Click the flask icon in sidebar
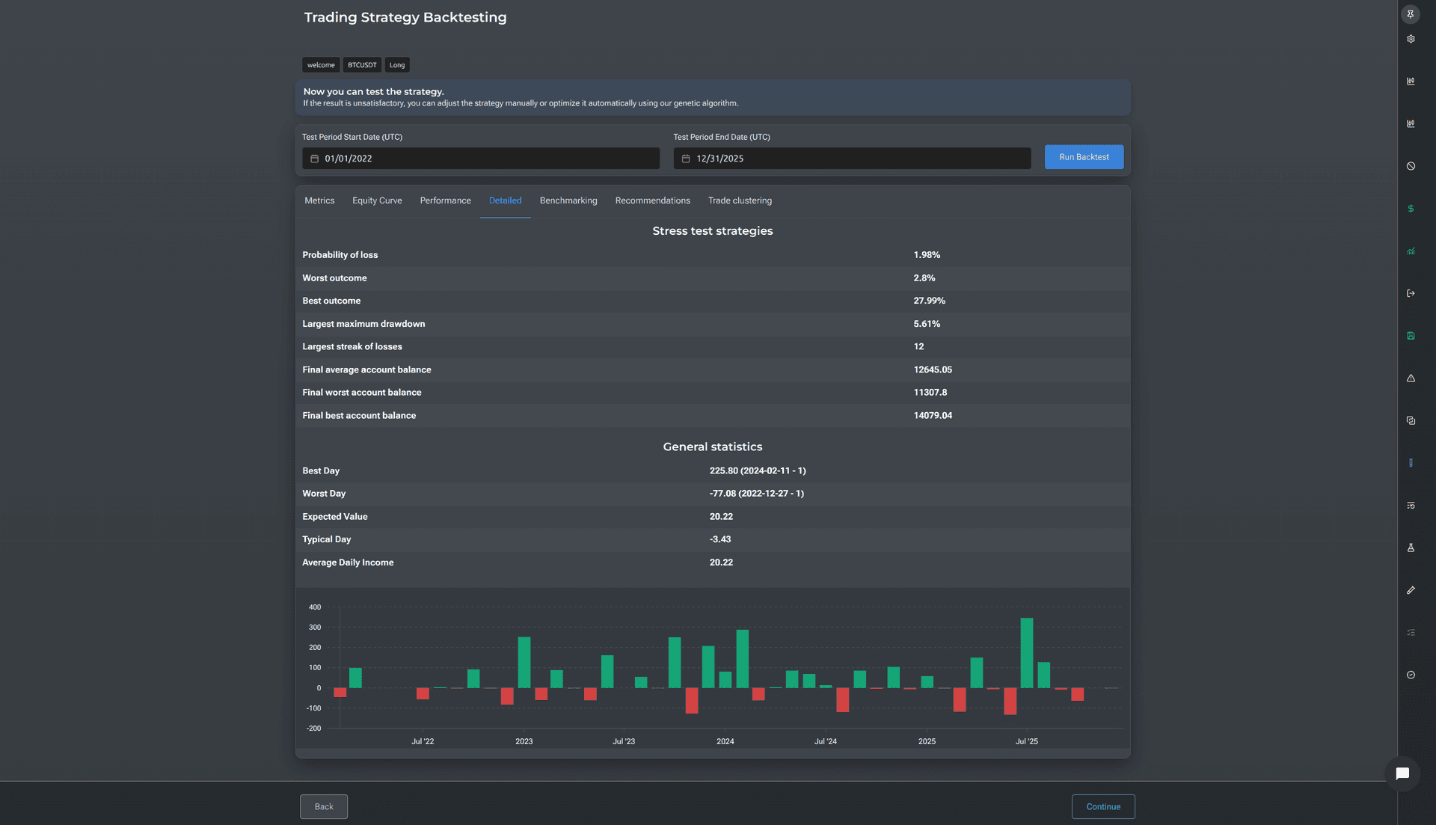Viewport: 1436px width, 825px height. click(x=1411, y=548)
